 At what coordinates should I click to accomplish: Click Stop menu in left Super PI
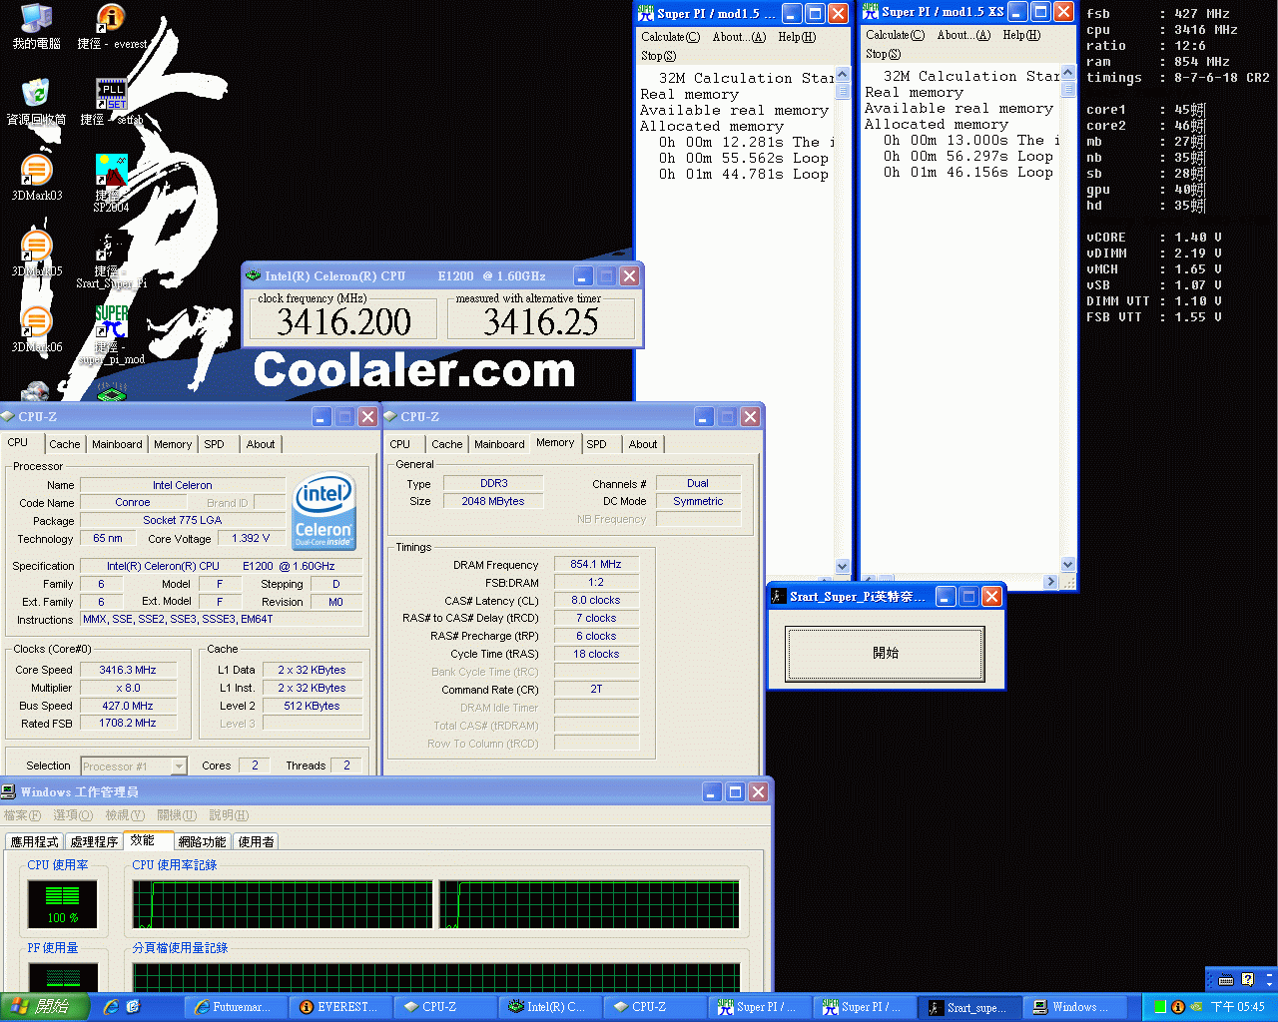(658, 56)
